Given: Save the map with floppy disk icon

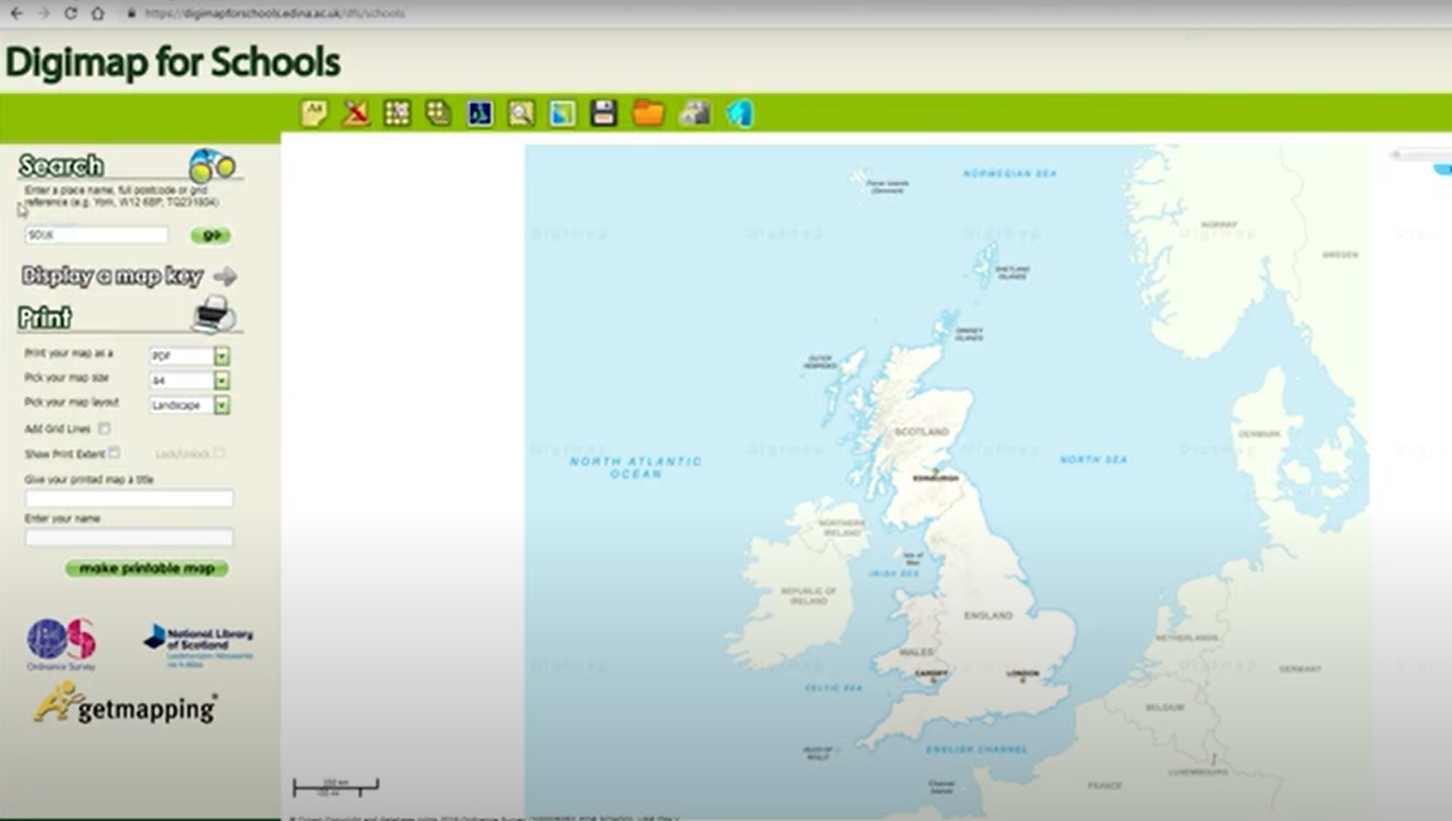Looking at the screenshot, I should click(604, 114).
